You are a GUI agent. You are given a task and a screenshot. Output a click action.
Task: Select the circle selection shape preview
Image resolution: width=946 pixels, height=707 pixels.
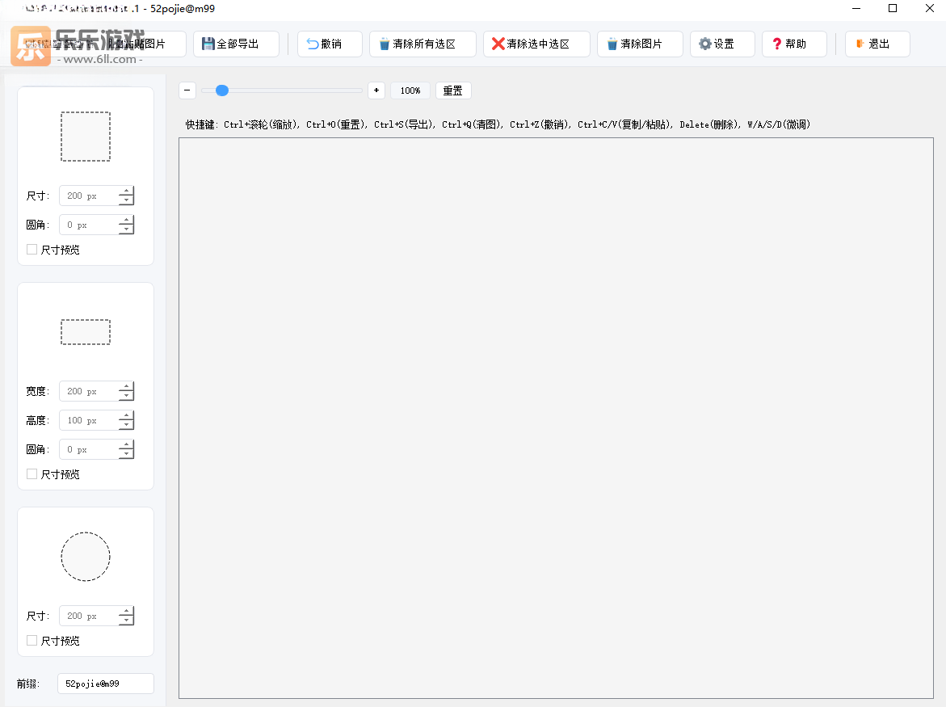coord(86,557)
